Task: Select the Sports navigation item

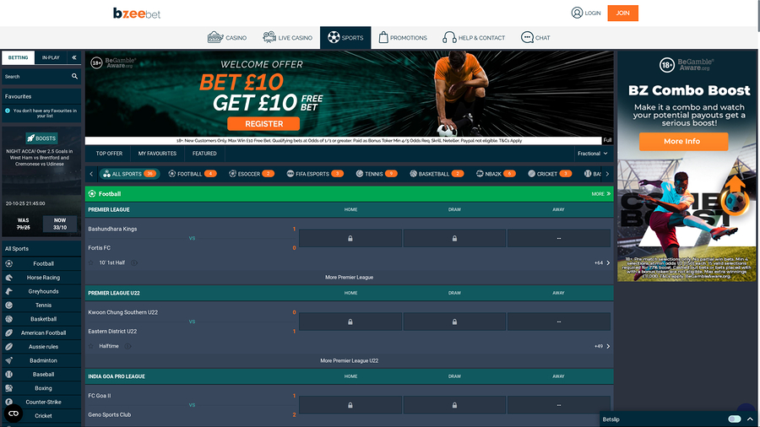Action: click(x=345, y=38)
